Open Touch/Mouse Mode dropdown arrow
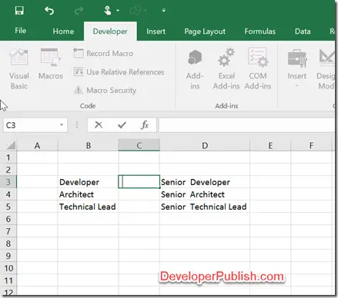The height and width of the screenshot is (298, 338). (118, 11)
